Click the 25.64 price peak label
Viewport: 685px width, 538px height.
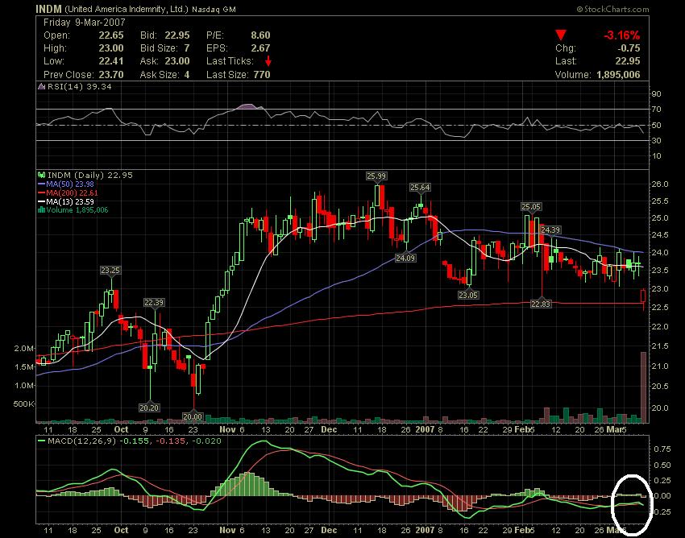(420, 188)
